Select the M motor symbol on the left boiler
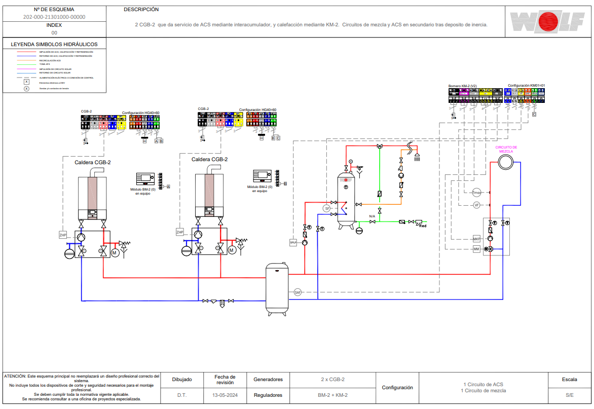The image size is (594, 409). pos(115,252)
